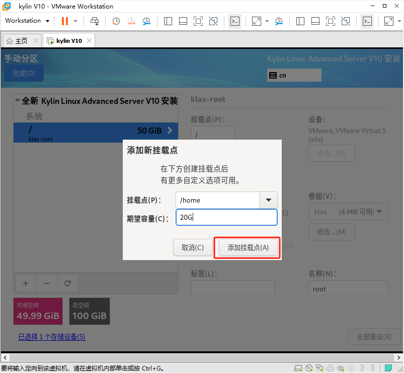Viewport: 404px width, 373px height.
Task: Add a new mount point with plus button
Action: [26, 283]
